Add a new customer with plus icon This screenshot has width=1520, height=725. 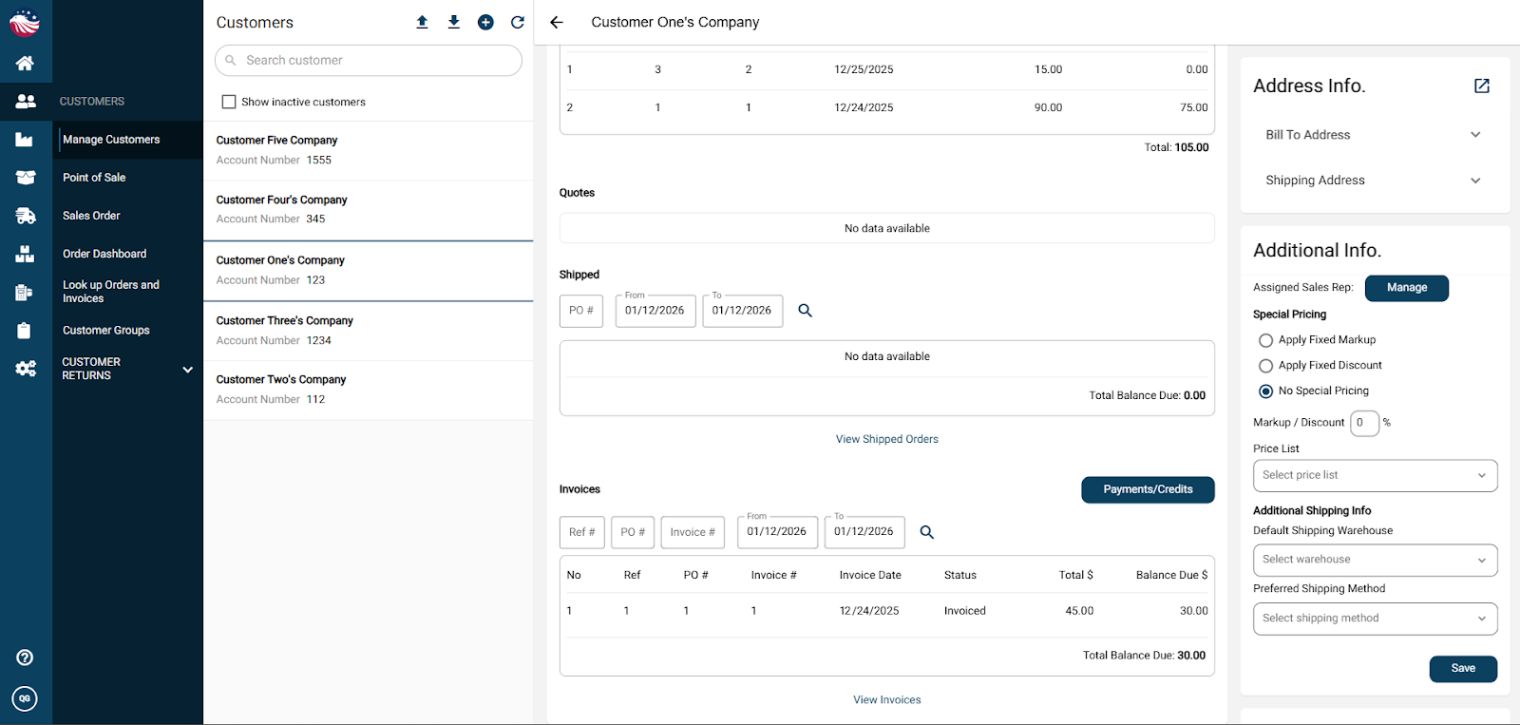point(485,22)
